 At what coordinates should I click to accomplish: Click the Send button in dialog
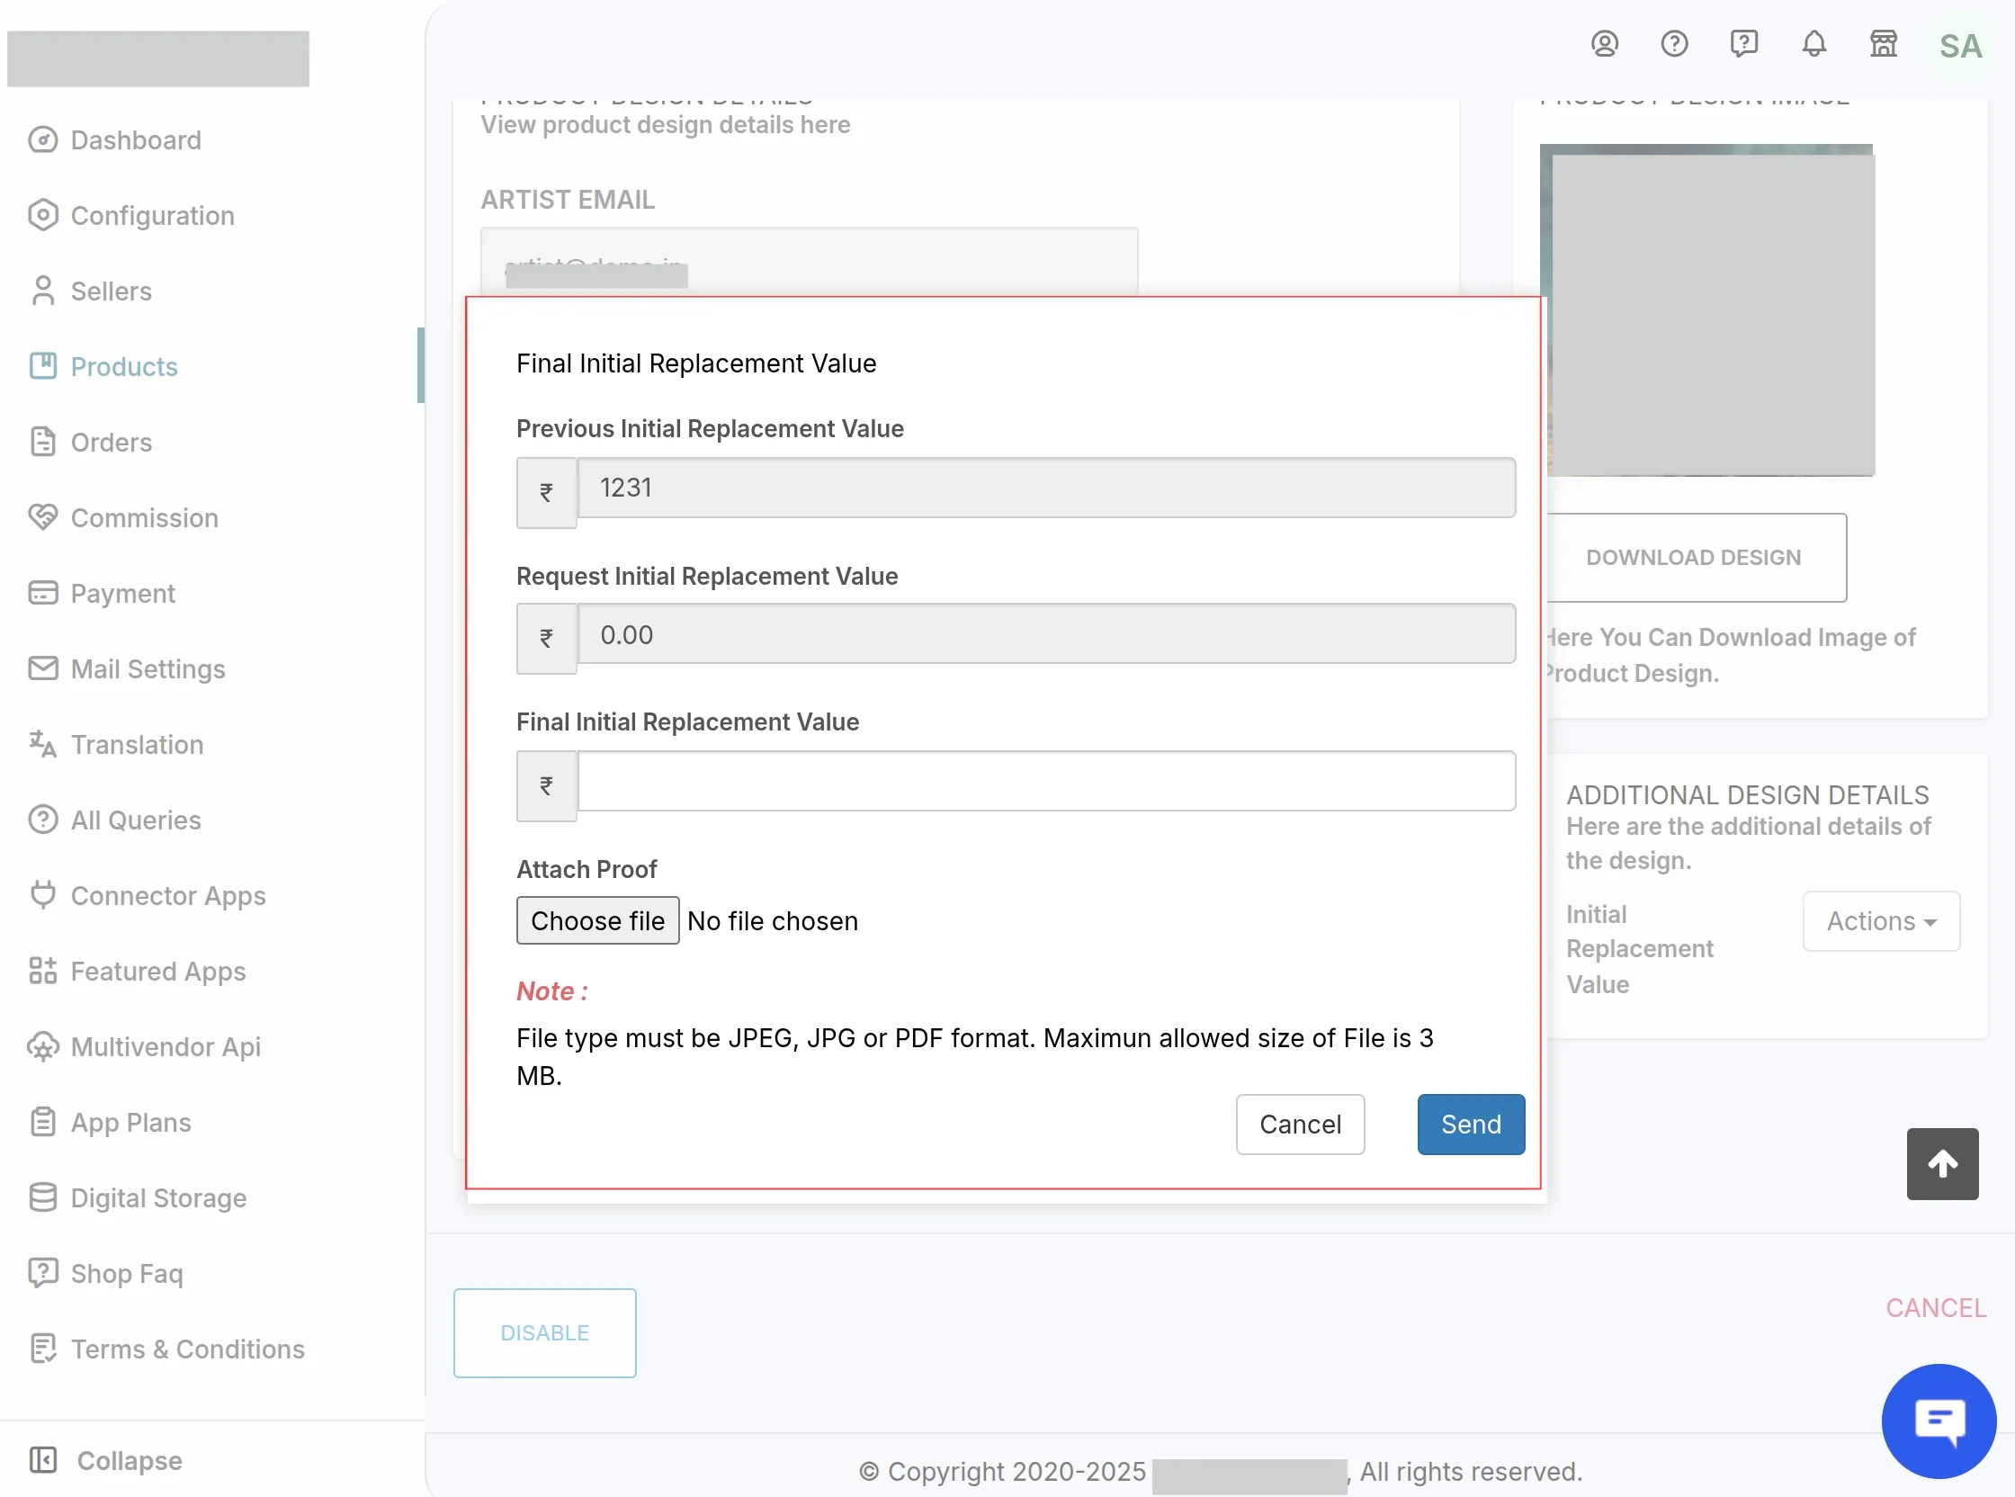[x=1471, y=1124]
